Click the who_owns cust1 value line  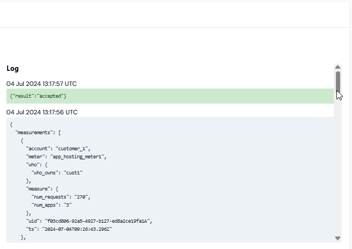coord(57,173)
